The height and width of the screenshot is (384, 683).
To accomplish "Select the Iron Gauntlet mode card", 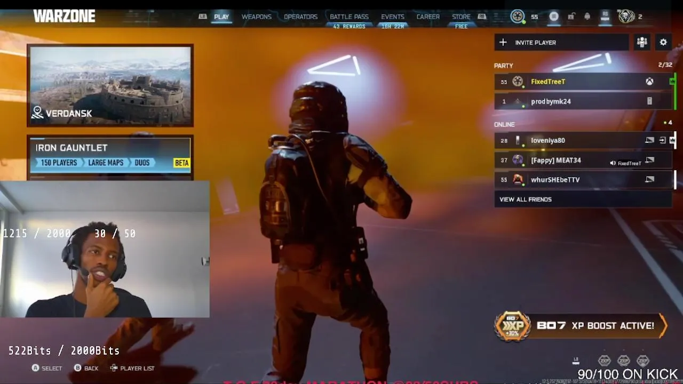I will [110, 156].
